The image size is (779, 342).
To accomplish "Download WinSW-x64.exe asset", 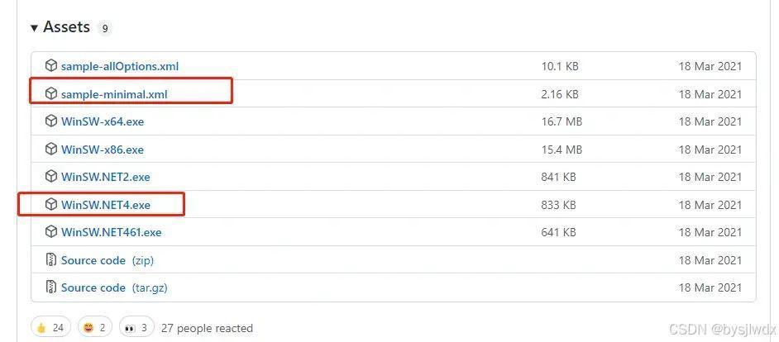I will coord(103,121).
